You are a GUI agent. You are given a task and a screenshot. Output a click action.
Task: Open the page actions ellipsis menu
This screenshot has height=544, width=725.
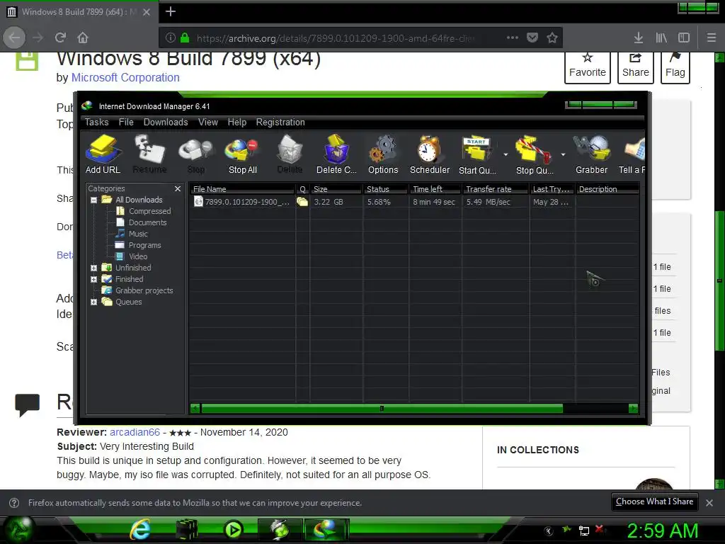[513, 38]
